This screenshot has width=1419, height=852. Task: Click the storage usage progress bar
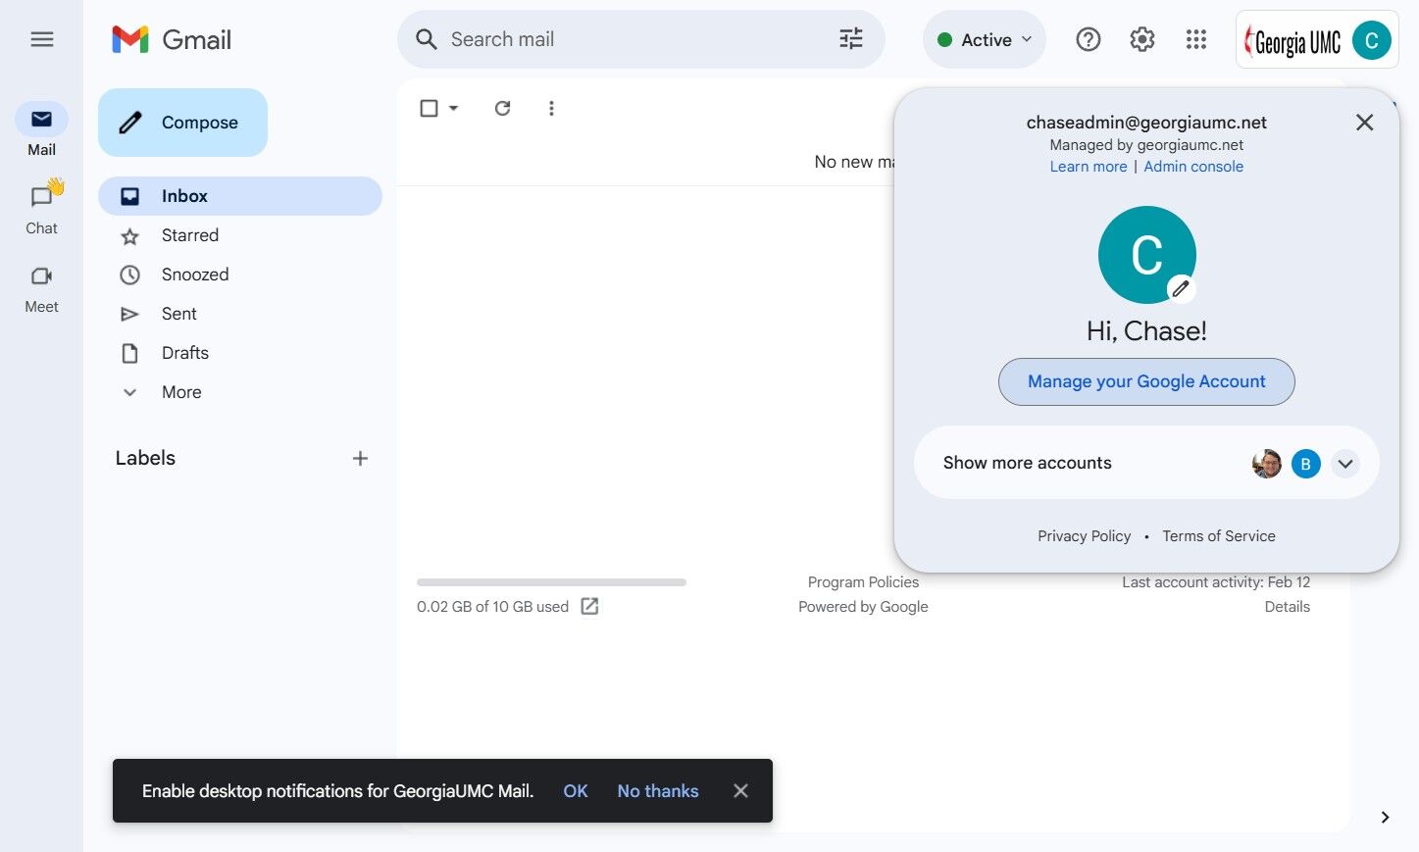(551, 582)
